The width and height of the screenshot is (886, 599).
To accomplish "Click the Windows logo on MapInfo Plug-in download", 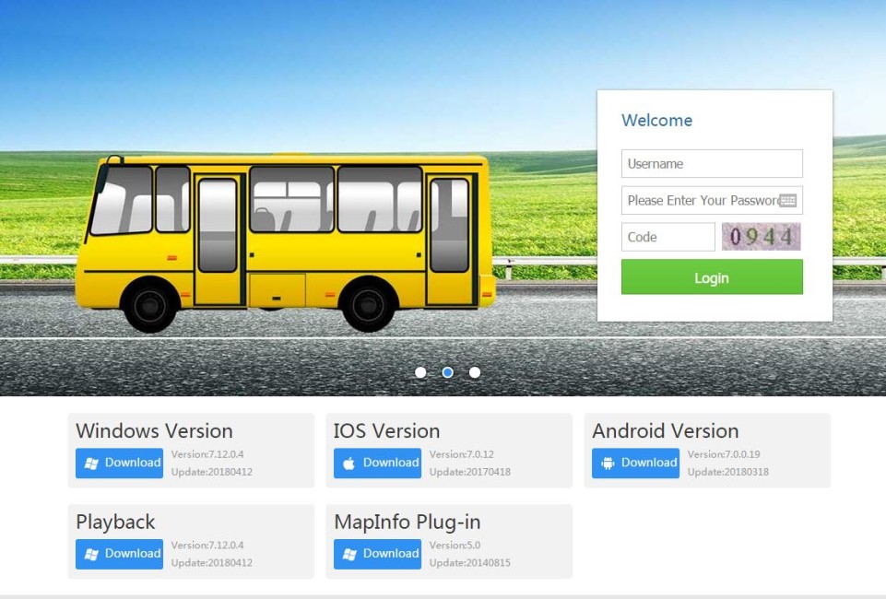I will 349,555.
